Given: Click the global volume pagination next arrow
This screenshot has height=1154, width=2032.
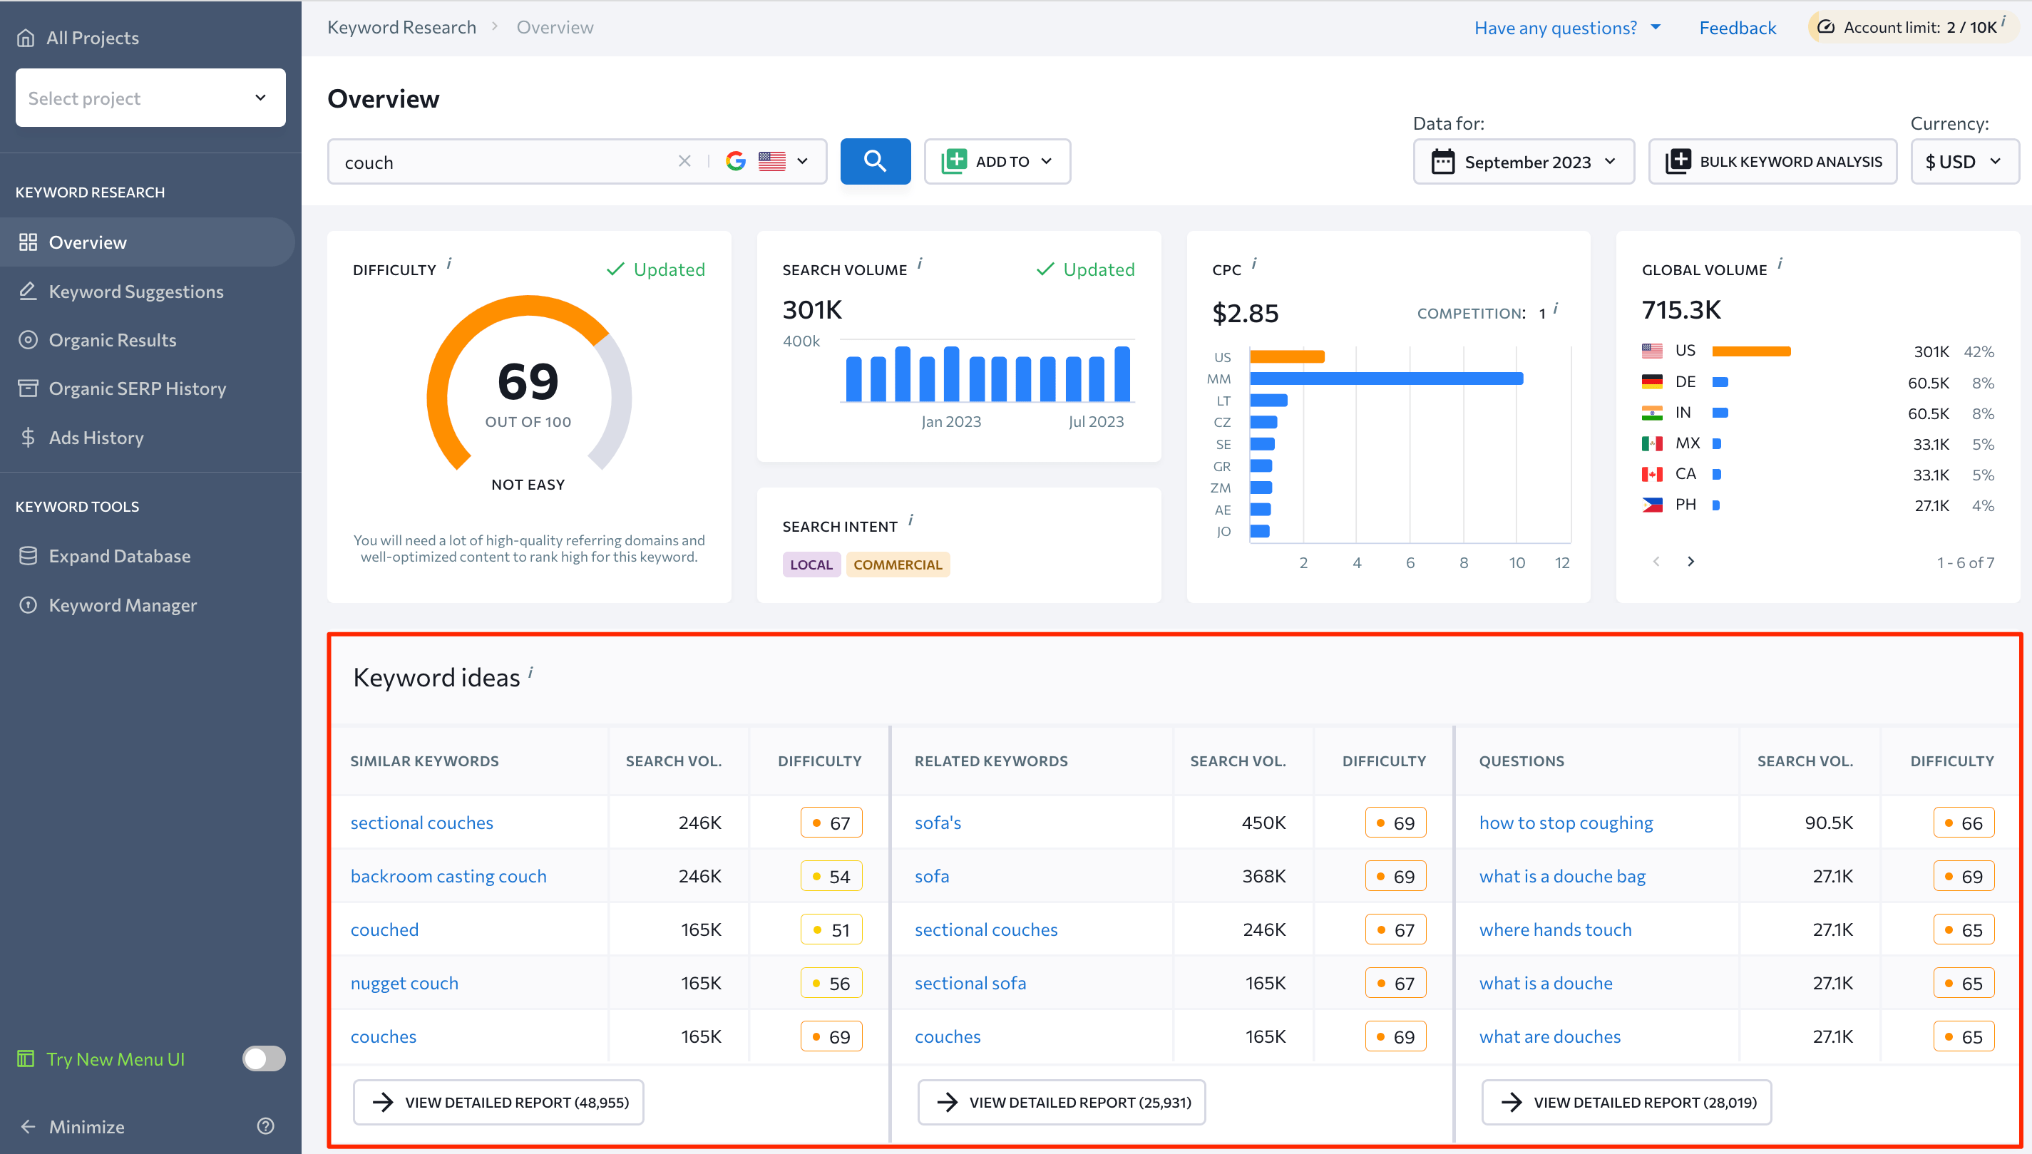Looking at the screenshot, I should tap(1690, 562).
